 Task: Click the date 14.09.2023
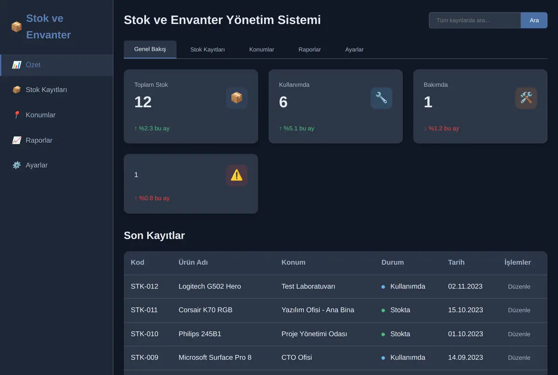click(x=465, y=358)
